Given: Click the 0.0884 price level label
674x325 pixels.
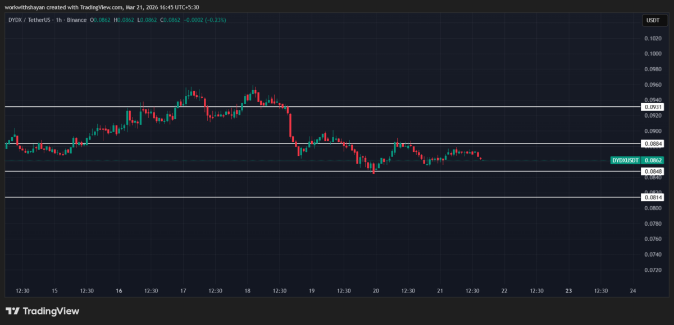Looking at the screenshot, I should tap(653, 143).
